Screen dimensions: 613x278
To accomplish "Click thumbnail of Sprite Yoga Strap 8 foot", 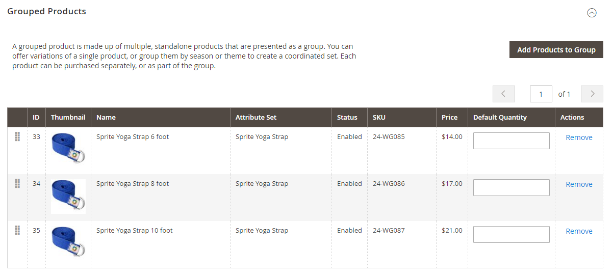I will click(68, 196).
